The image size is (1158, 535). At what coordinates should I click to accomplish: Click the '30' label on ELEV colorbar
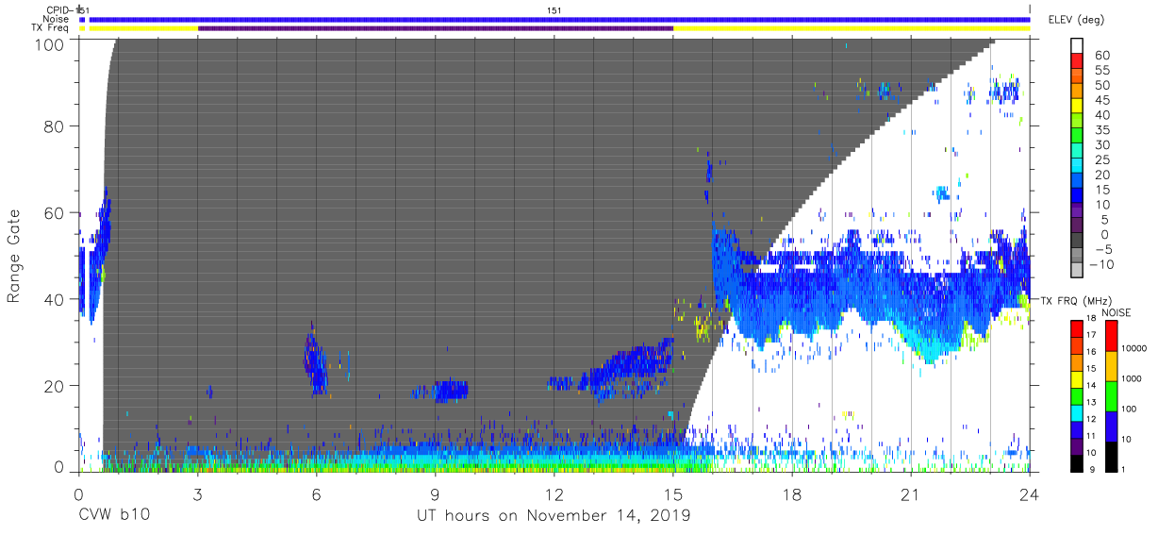pyautogui.click(x=1102, y=144)
